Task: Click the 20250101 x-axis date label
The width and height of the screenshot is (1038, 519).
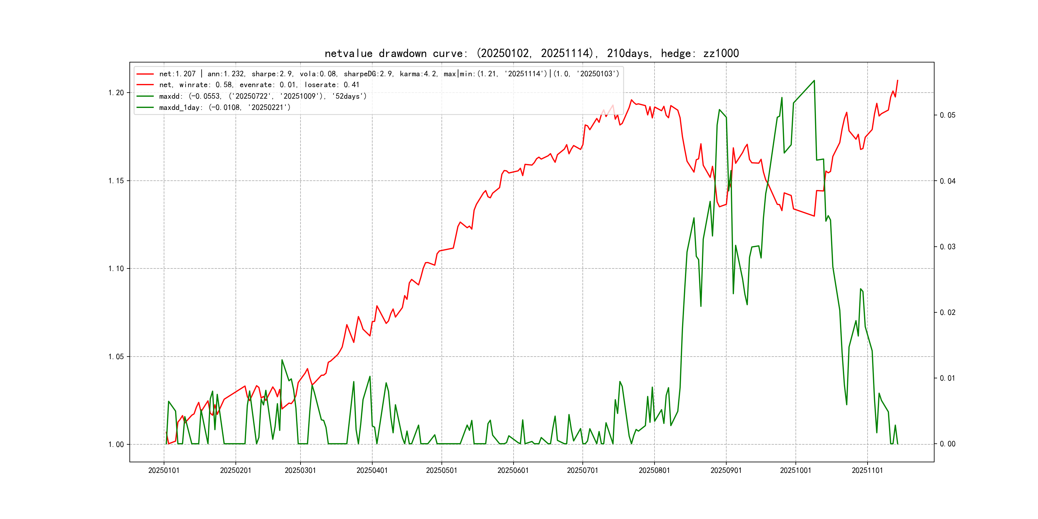Action: tap(164, 471)
